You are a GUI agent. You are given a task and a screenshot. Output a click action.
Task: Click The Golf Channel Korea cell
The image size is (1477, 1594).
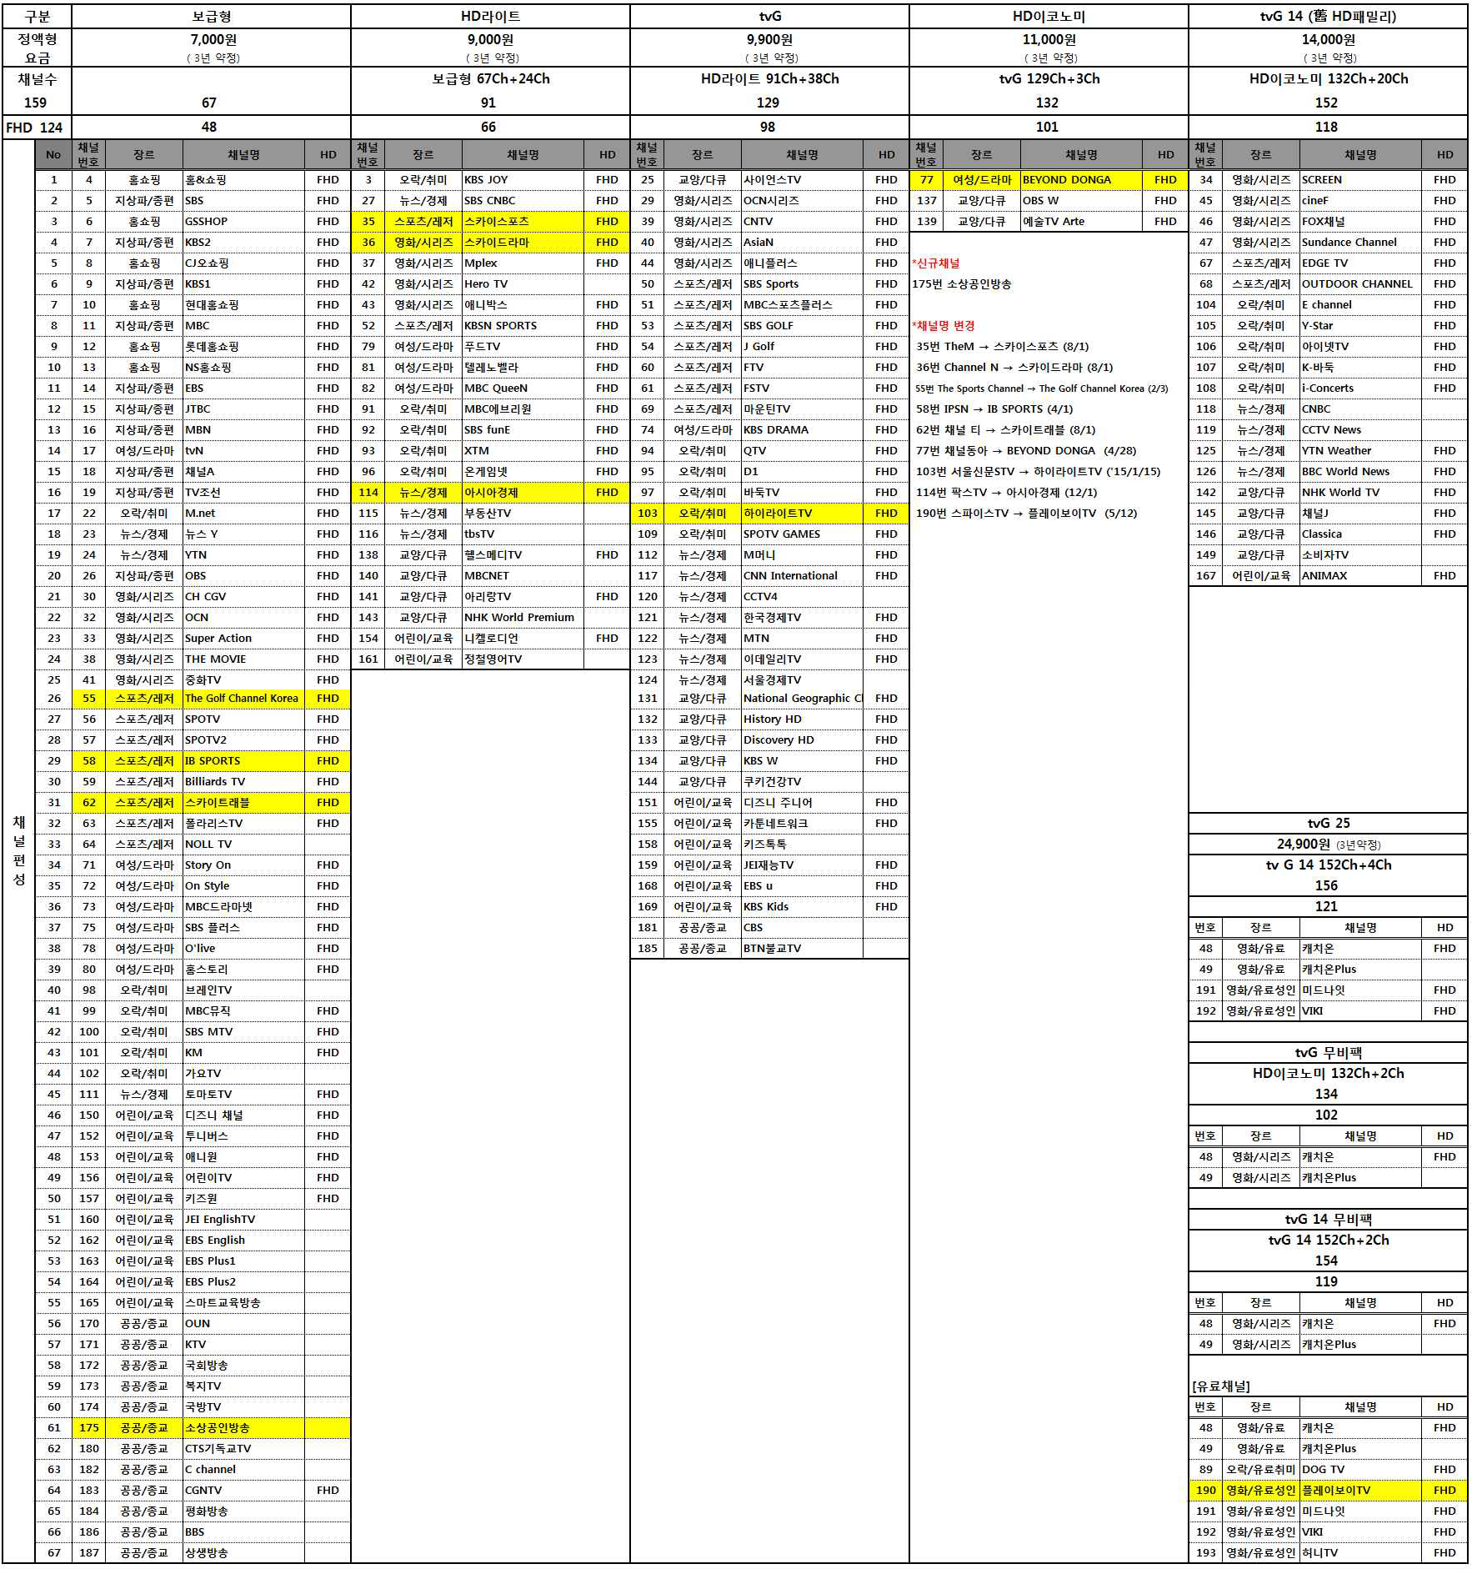tap(243, 698)
